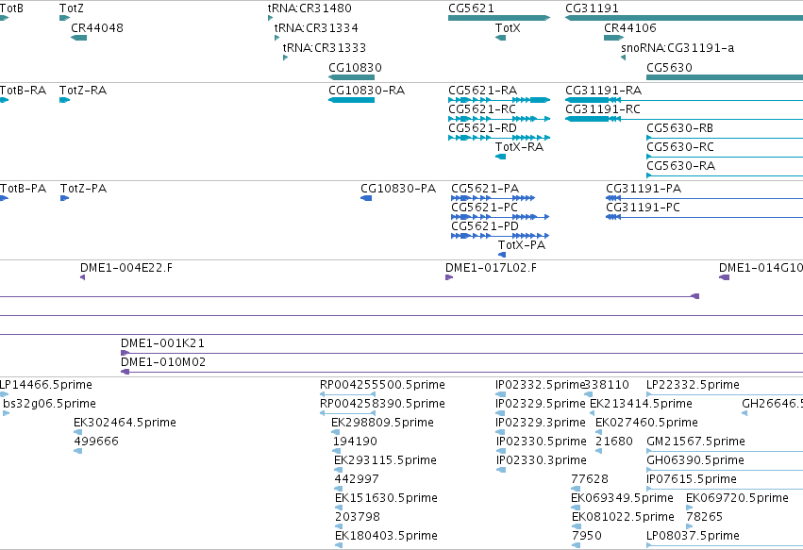Click the bs32g06.5prime EST

[7, 413]
